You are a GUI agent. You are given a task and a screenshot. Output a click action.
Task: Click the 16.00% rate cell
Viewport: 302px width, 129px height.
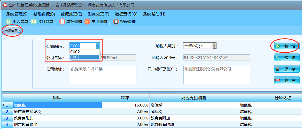pos(126,105)
